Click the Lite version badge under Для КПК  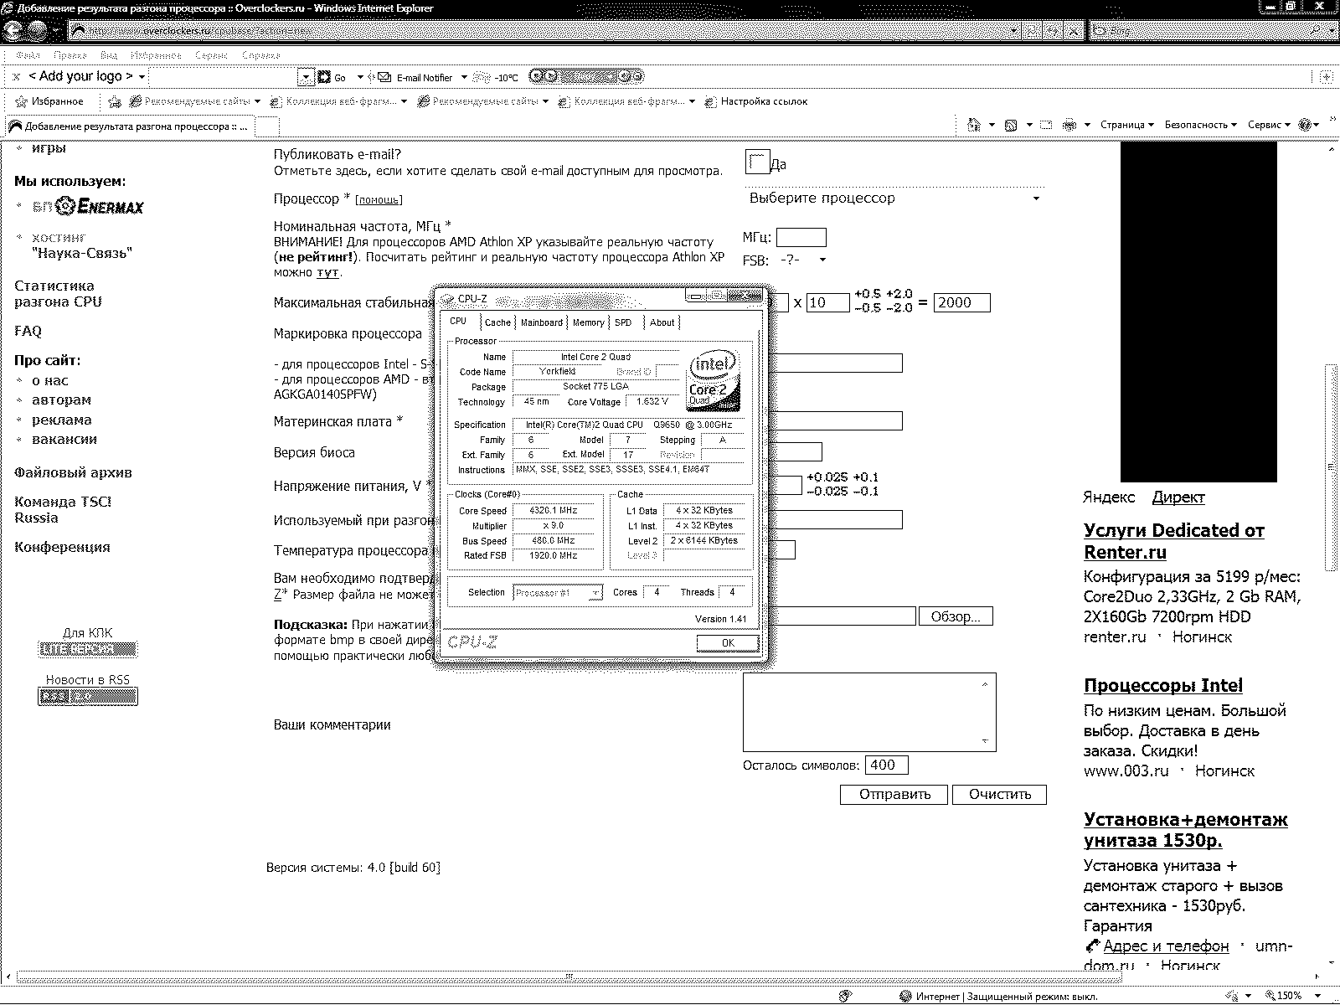(x=87, y=649)
